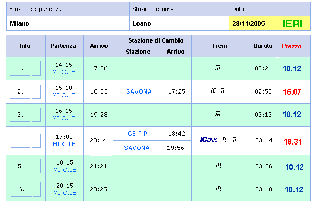Open MI C.LE link under 14:15 departure
This screenshot has height=205, width=315.
coord(64,72)
